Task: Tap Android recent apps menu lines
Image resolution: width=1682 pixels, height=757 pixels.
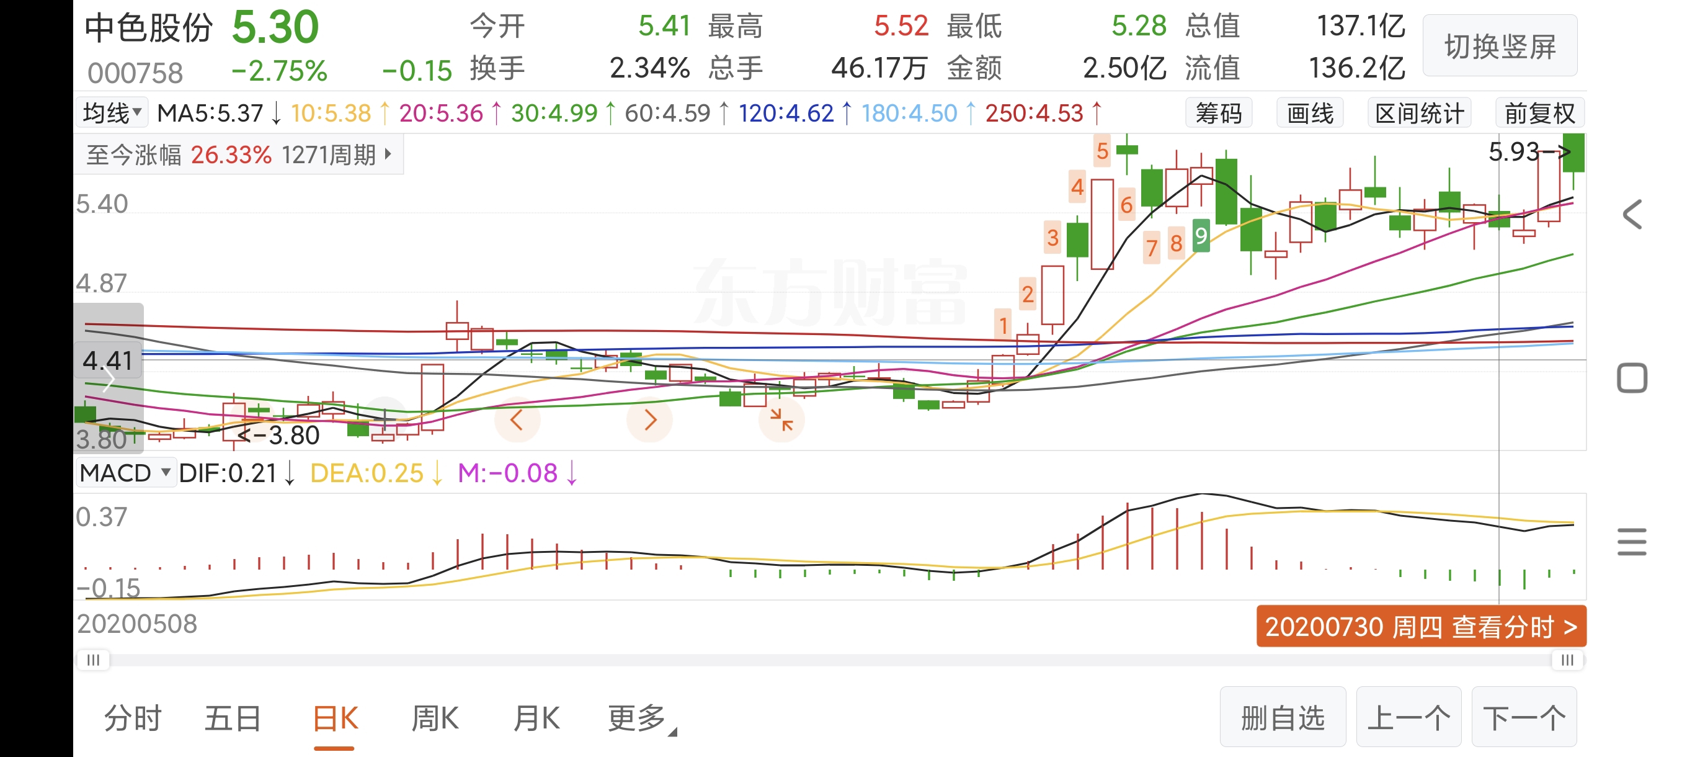Action: click(1632, 542)
